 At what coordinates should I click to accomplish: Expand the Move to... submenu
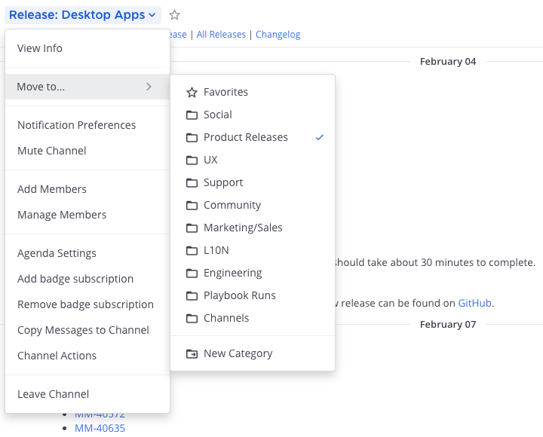click(41, 87)
